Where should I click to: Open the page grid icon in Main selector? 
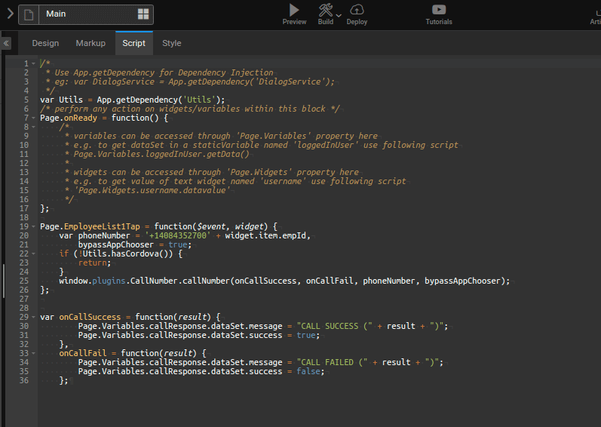pyautogui.click(x=143, y=14)
